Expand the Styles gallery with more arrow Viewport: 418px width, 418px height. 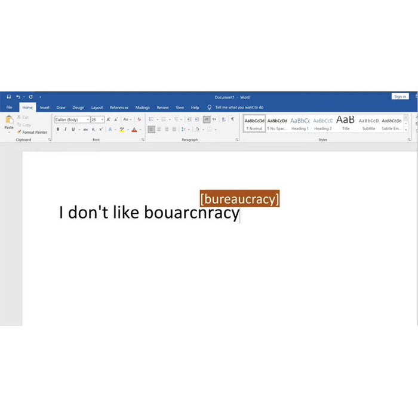[406, 130]
